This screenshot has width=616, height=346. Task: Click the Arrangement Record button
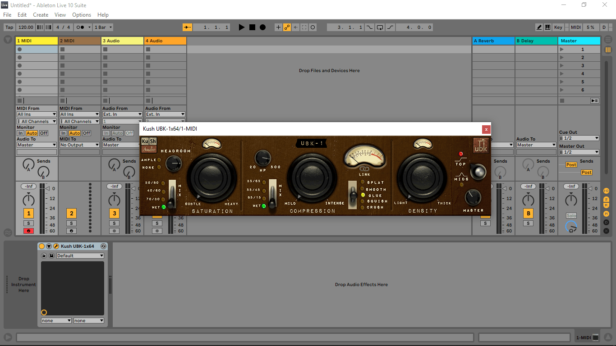point(263,27)
